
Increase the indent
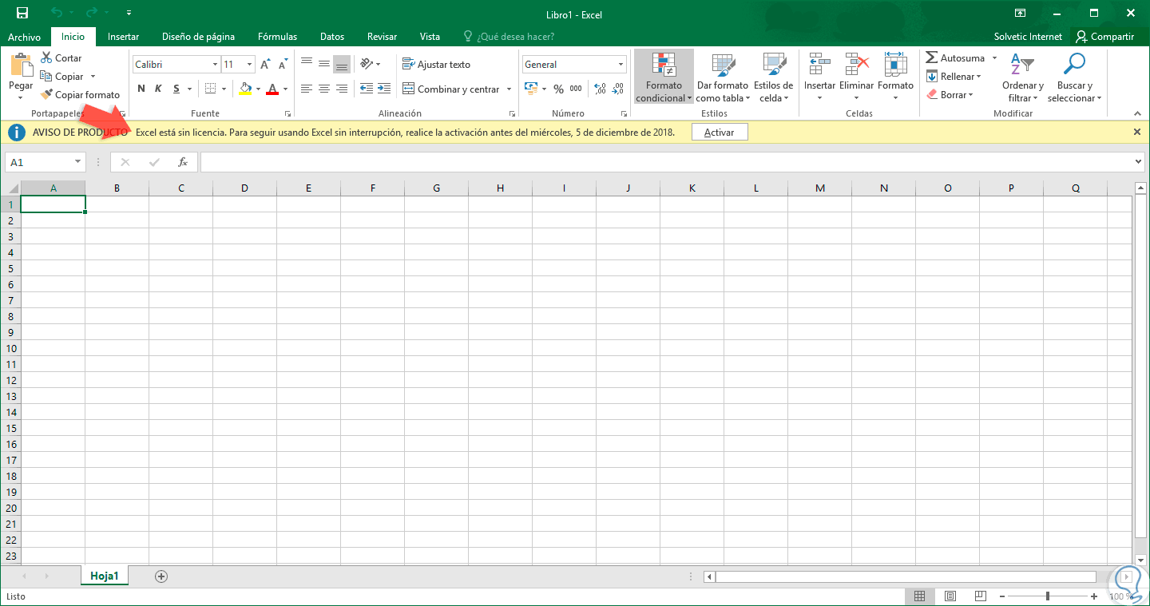click(x=383, y=89)
